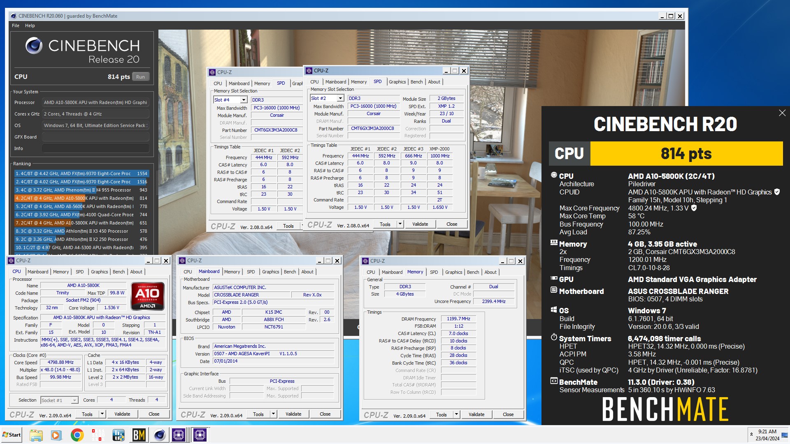This screenshot has width=790, height=444.
Task: Open Graphics tab in CPU-Z processor window
Action: tap(100, 272)
